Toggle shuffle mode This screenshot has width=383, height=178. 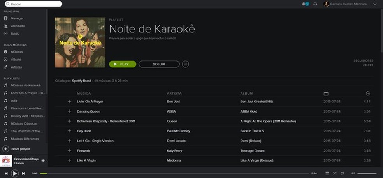pyautogui.click(x=334, y=173)
